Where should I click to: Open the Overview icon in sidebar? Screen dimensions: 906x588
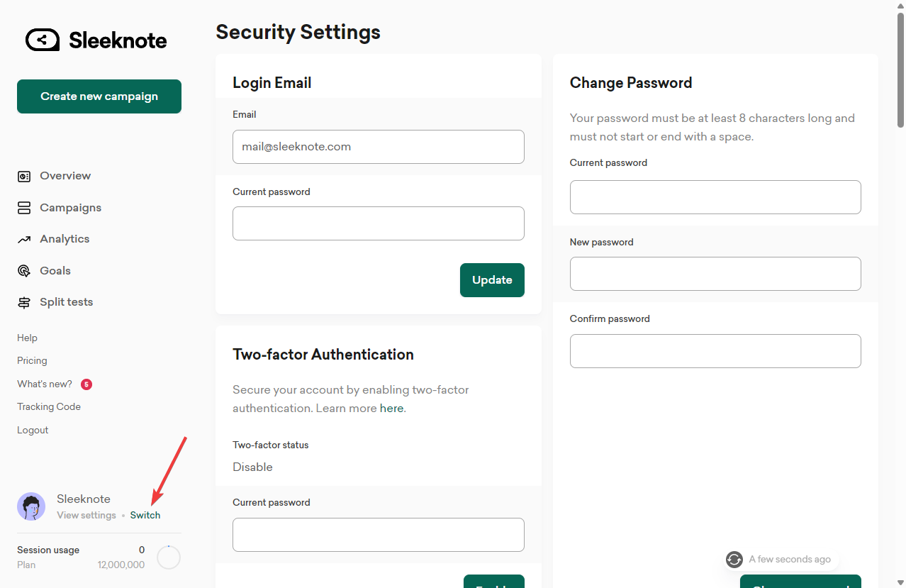coord(24,176)
